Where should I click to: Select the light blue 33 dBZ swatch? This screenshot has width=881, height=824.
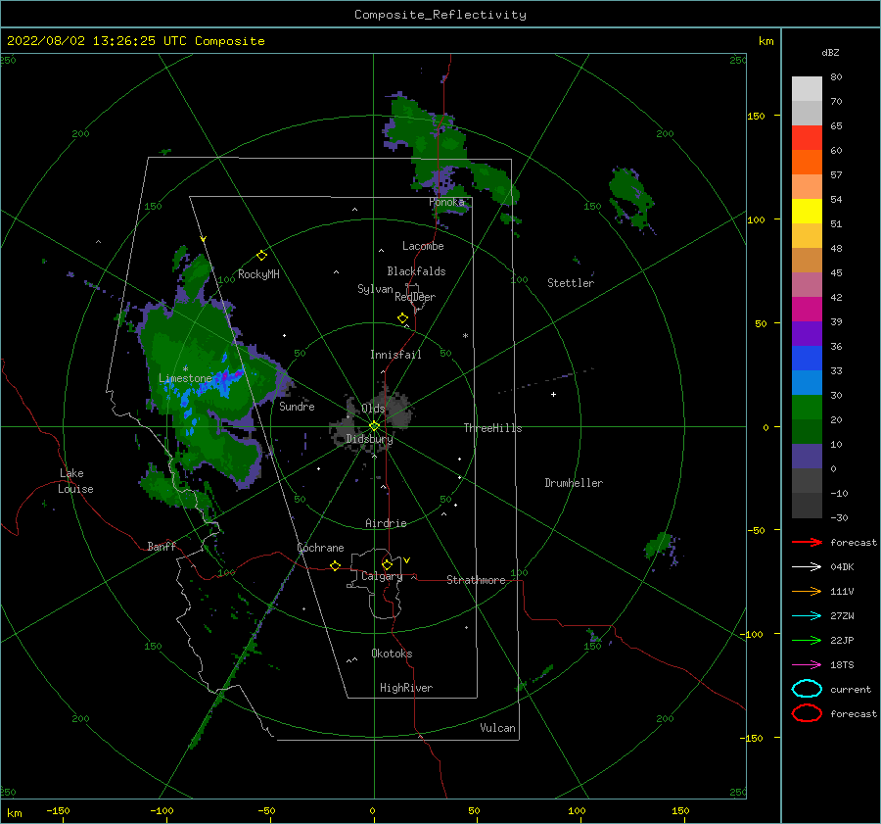(x=807, y=382)
